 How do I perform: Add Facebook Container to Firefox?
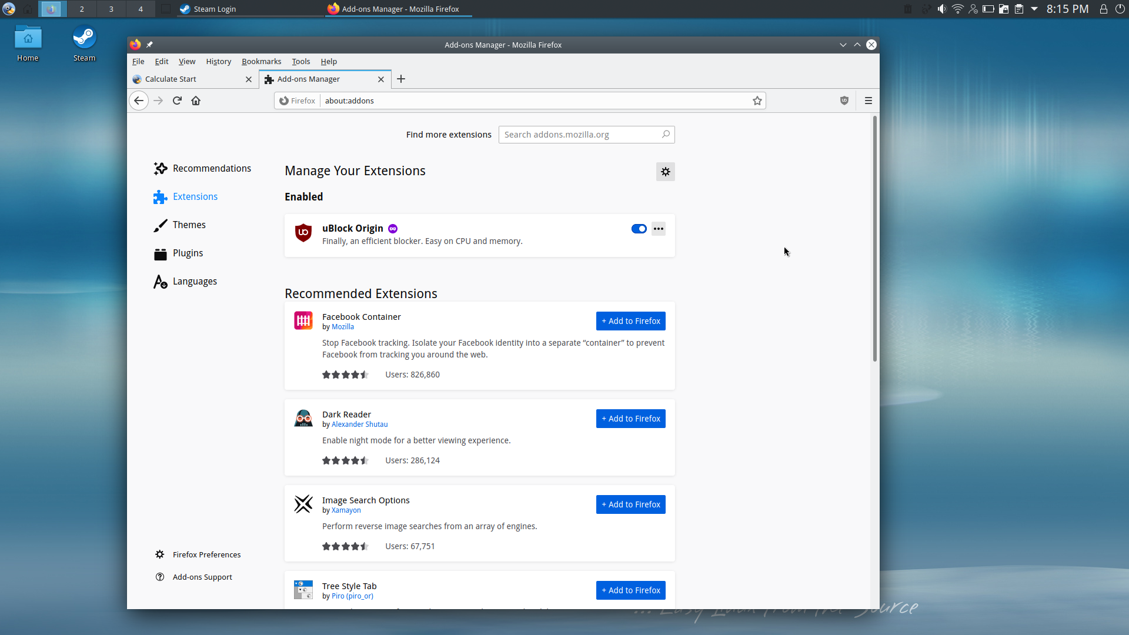[631, 321]
